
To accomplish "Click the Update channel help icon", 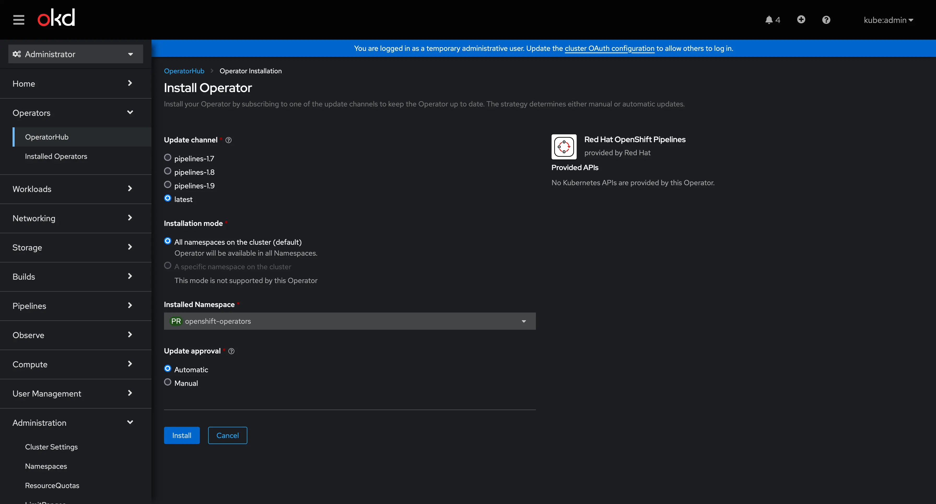I will (x=228, y=140).
